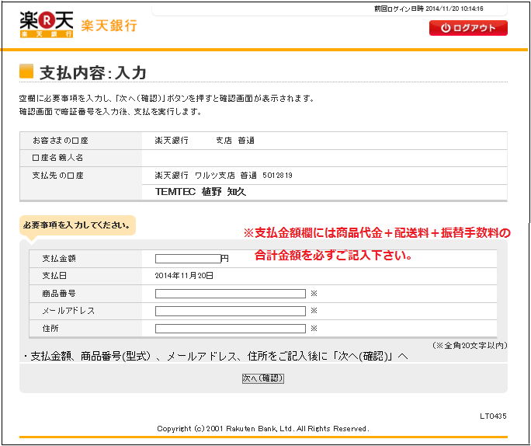
Task: Click the 支払先の口座 row label
Action: (57, 176)
